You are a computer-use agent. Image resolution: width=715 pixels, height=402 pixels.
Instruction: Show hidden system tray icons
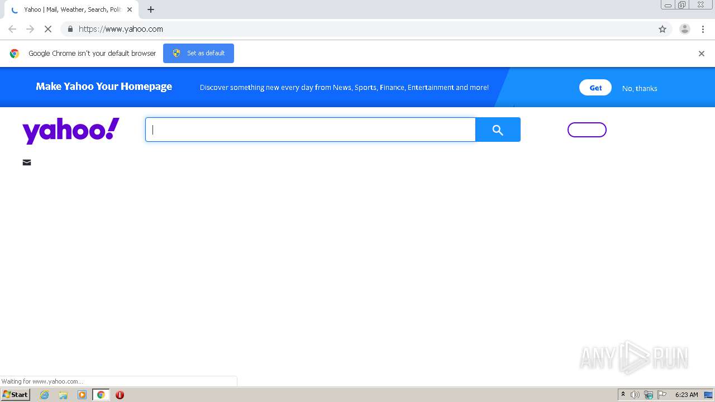coord(623,395)
